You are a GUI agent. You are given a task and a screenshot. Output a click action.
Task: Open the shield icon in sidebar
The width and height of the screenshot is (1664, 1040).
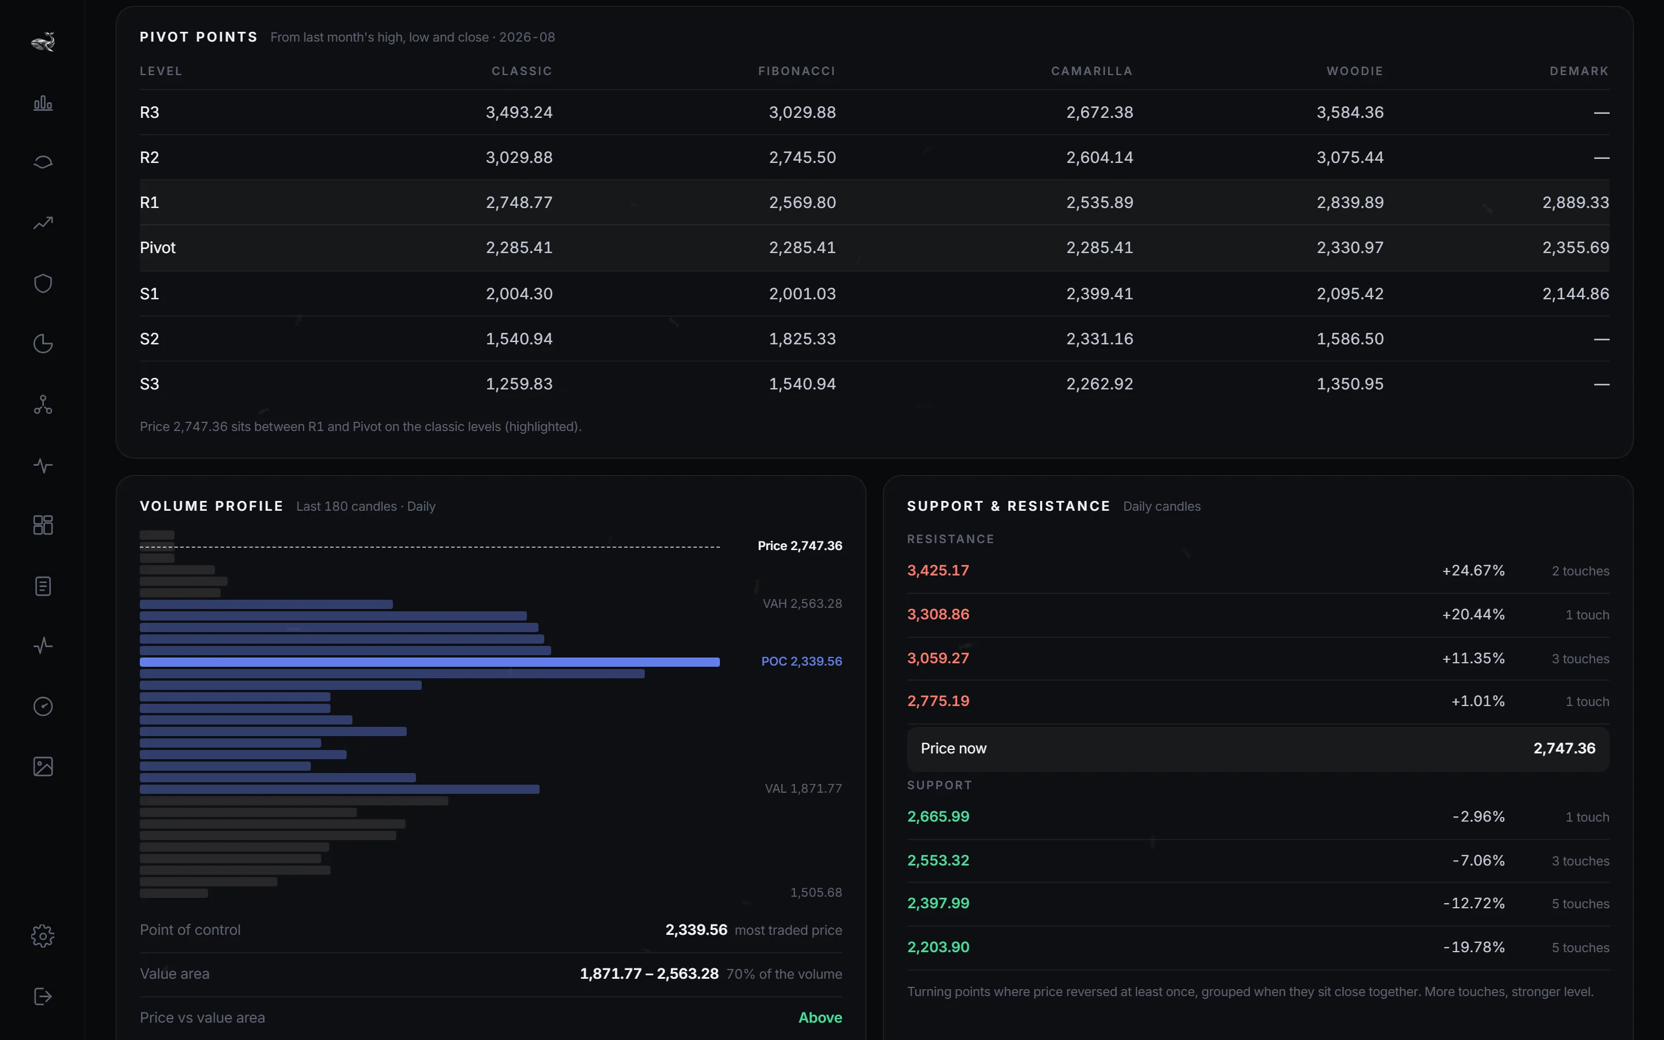[x=43, y=283]
